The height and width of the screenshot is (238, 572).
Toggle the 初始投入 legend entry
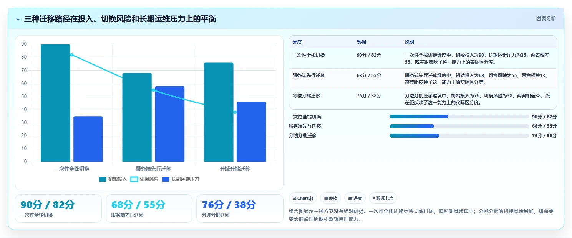tap(113, 179)
